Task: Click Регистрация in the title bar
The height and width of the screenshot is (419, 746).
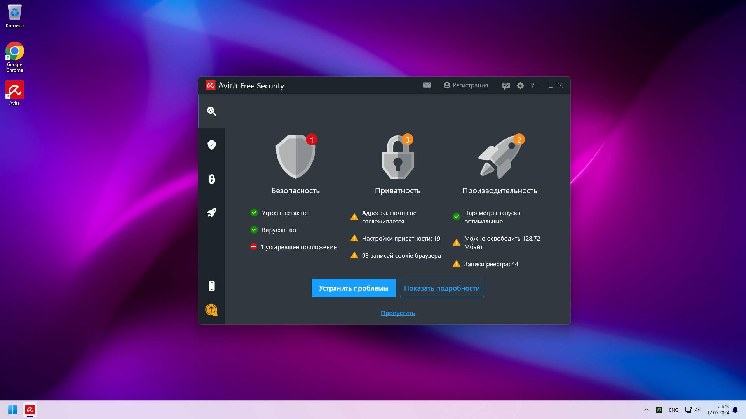Action: click(465, 85)
